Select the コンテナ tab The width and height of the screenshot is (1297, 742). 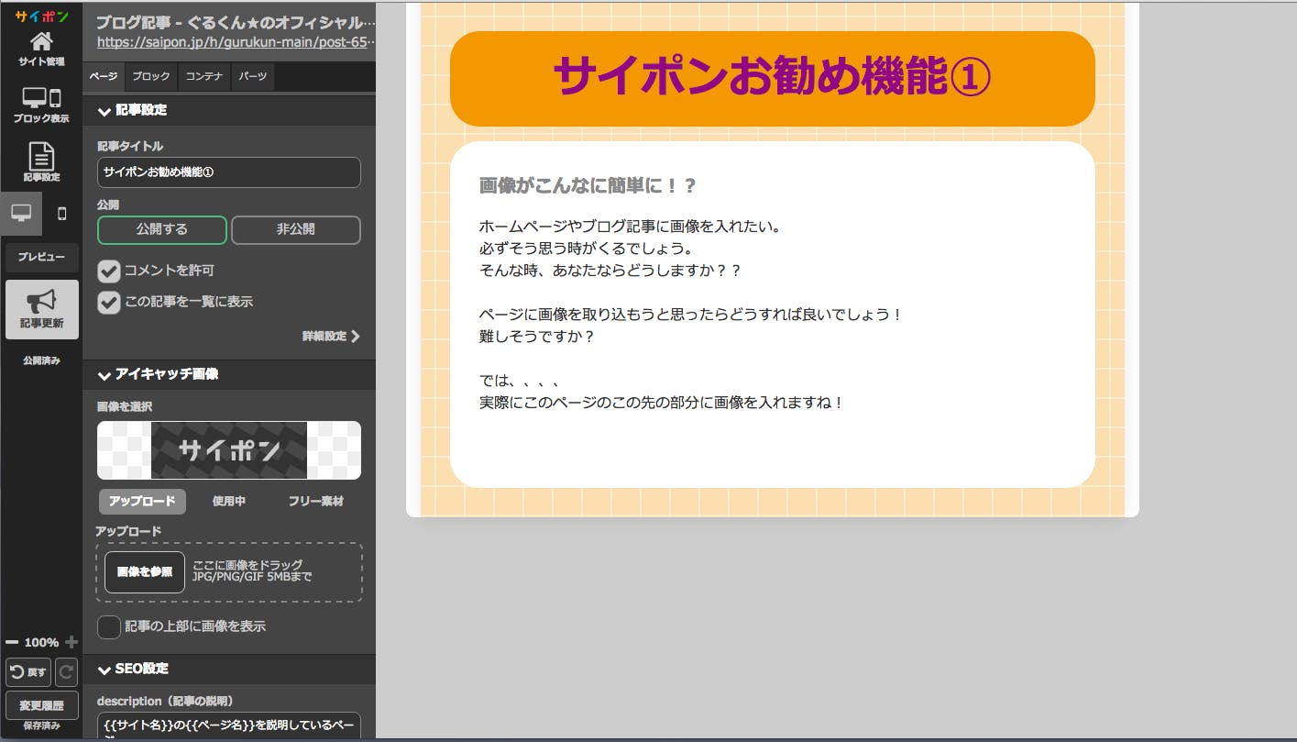coord(204,77)
